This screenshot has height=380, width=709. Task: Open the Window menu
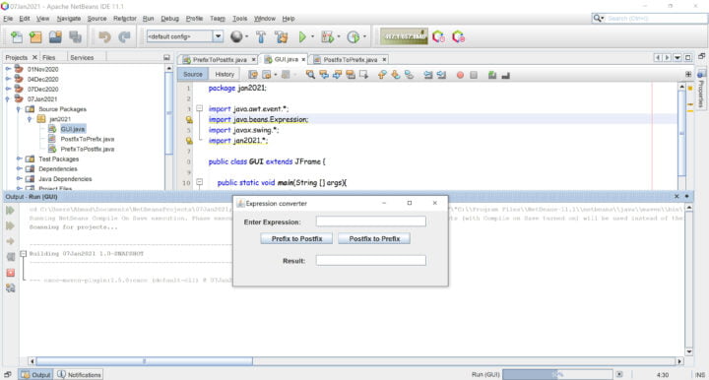[265, 19]
